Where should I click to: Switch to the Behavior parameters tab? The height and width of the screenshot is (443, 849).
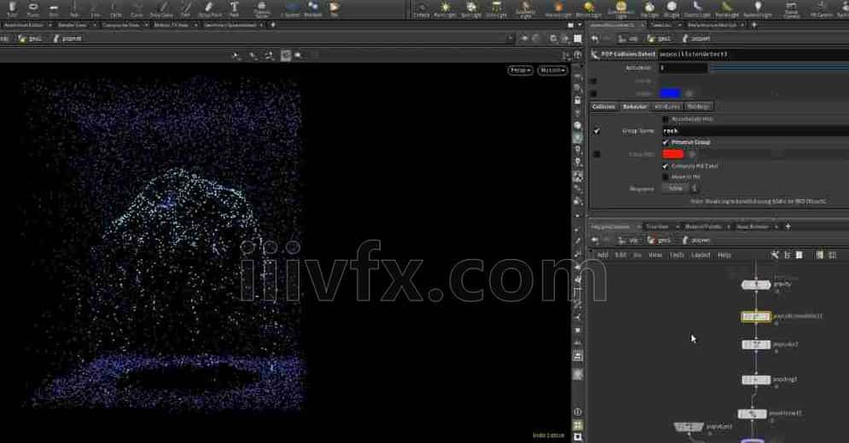(635, 106)
